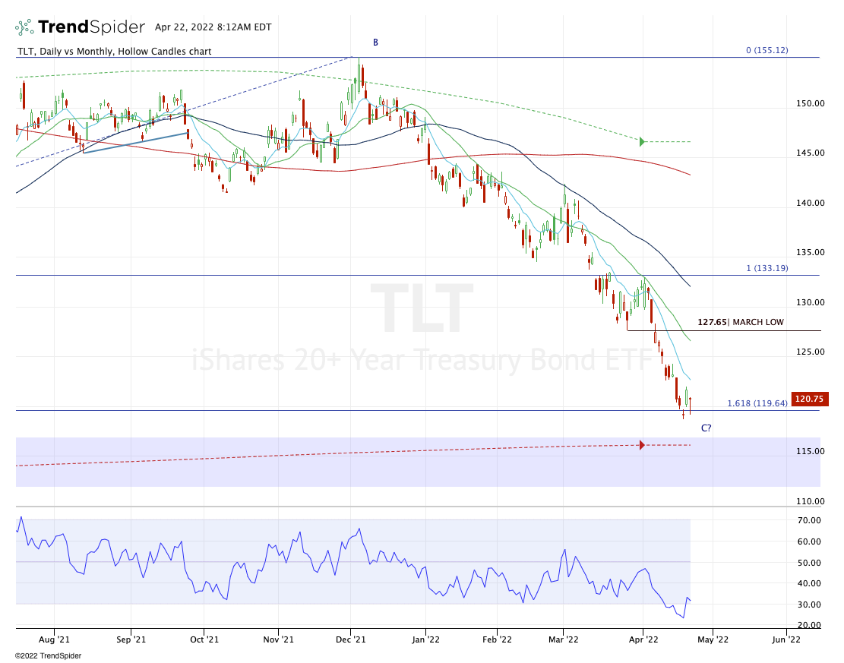Click the thick blue trendline drawn across September
Screen dimensions: 844x663
pyautogui.click(x=135, y=143)
